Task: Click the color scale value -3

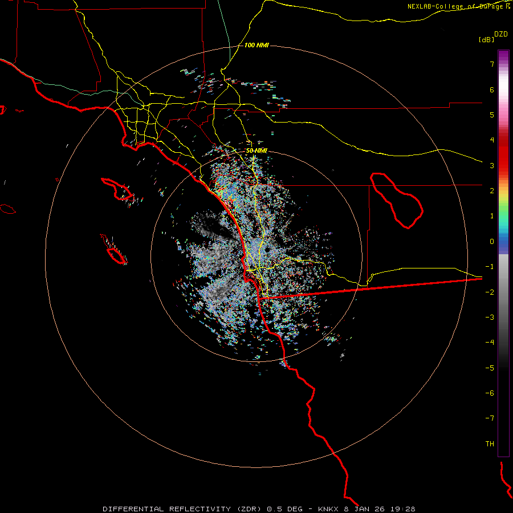Action: pyautogui.click(x=490, y=317)
